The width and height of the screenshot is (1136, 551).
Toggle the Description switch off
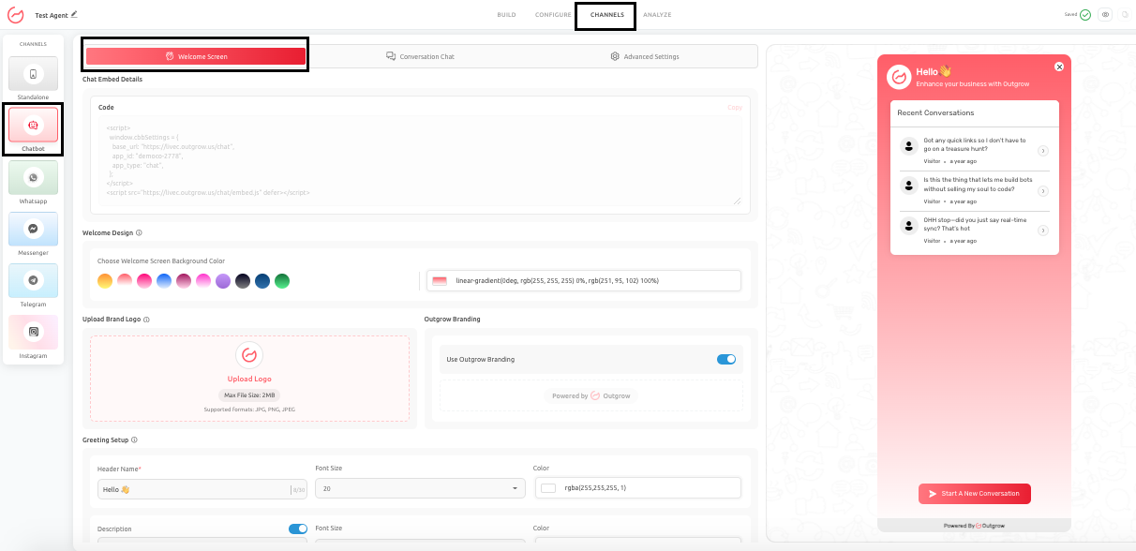[298, 529]
